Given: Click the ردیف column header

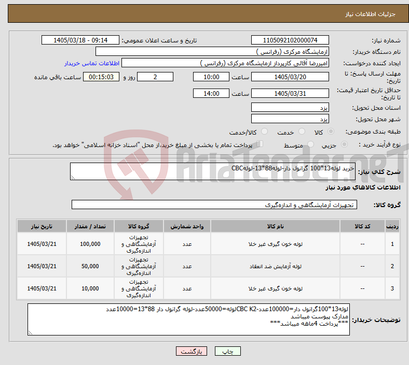Looking at the screenshot, I should pos(392,226).
